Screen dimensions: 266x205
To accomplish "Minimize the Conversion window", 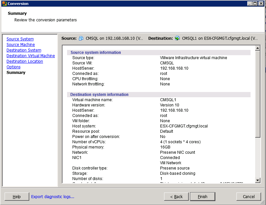I will coord(250,4).
